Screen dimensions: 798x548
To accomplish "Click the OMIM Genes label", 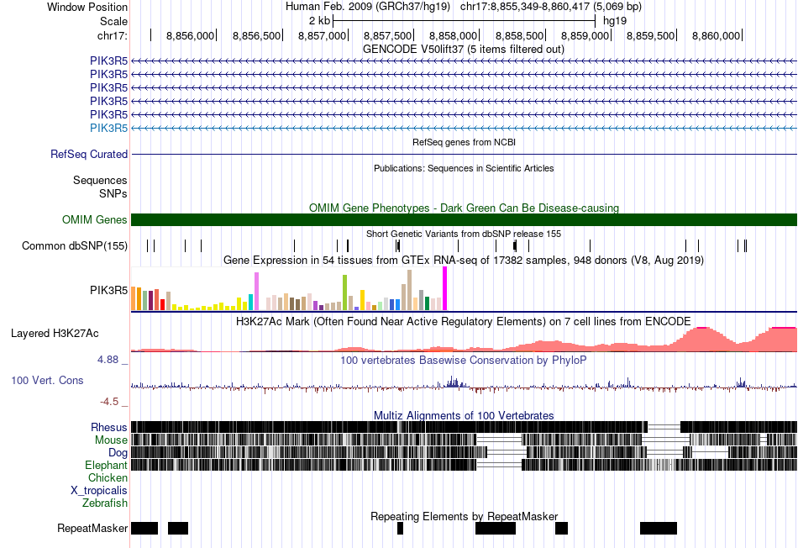I will click(x=94, y=220).
